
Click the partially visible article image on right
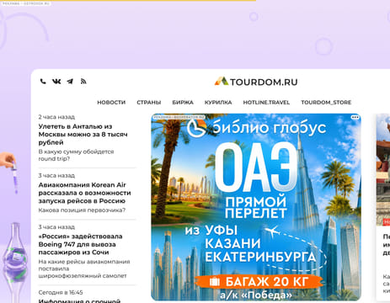383,170
